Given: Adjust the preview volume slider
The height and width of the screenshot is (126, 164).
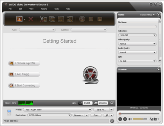Looking at the screenshot, I should [140, 119].
